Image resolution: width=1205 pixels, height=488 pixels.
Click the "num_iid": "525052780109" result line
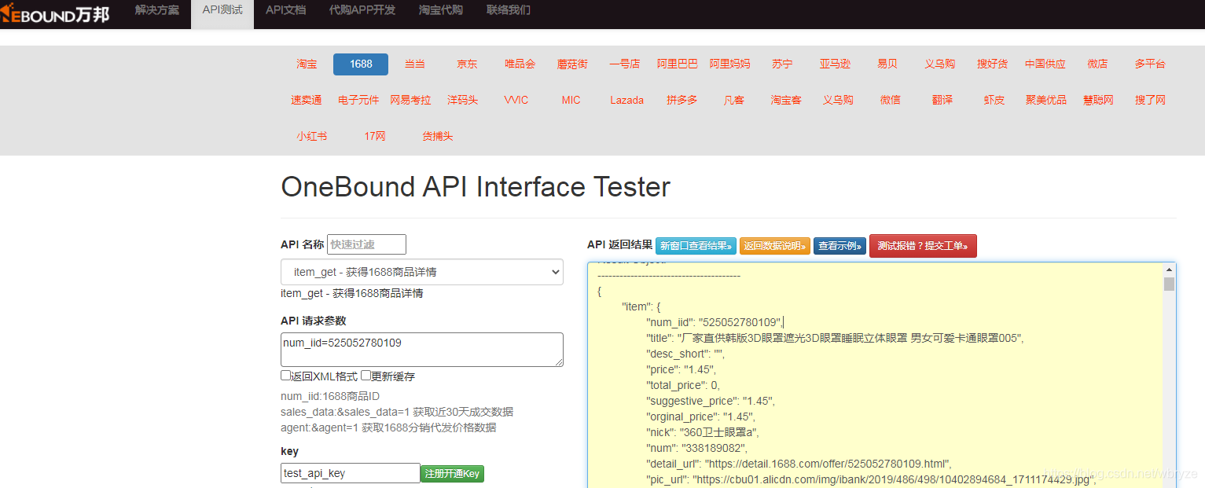pyautogui.click(x=714, y=322)
